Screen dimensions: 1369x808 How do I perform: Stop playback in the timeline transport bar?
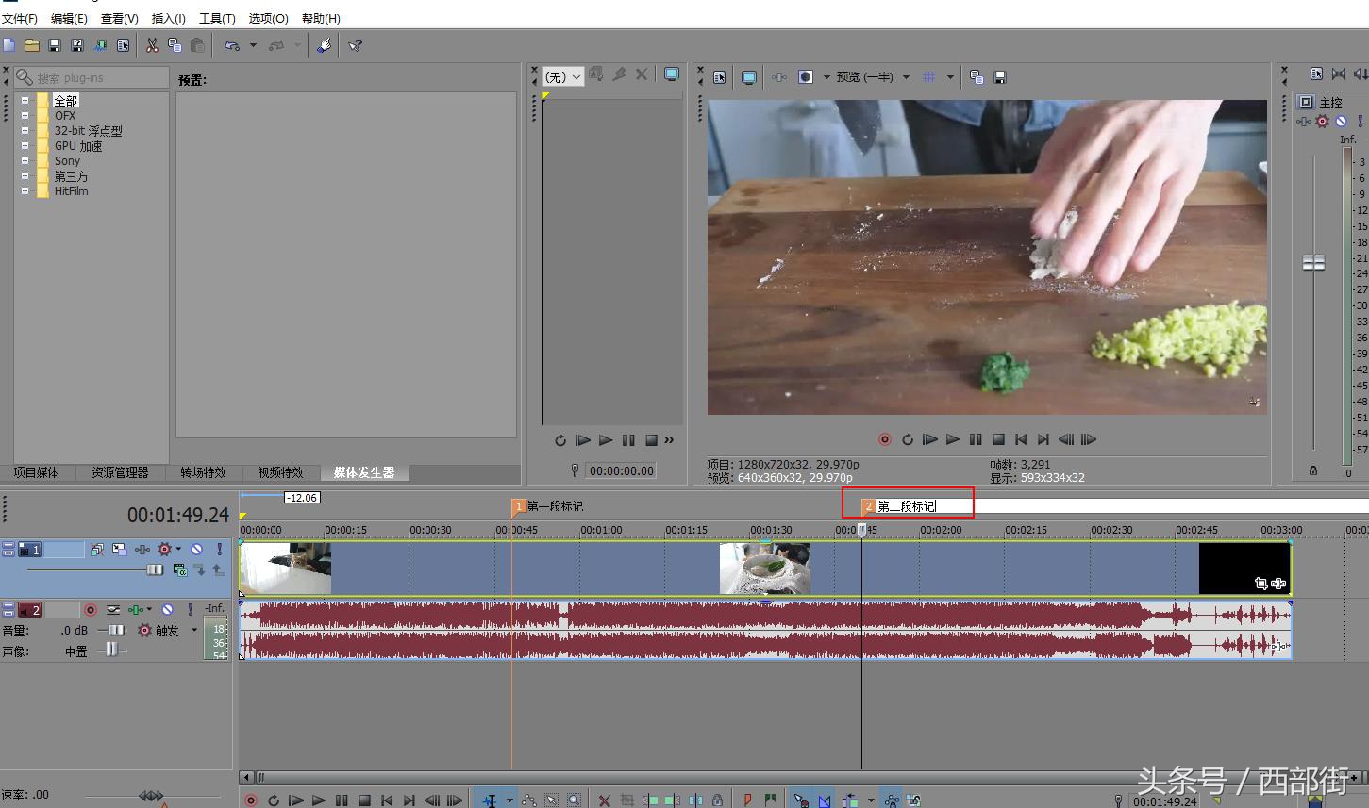(x=364, y=800)
